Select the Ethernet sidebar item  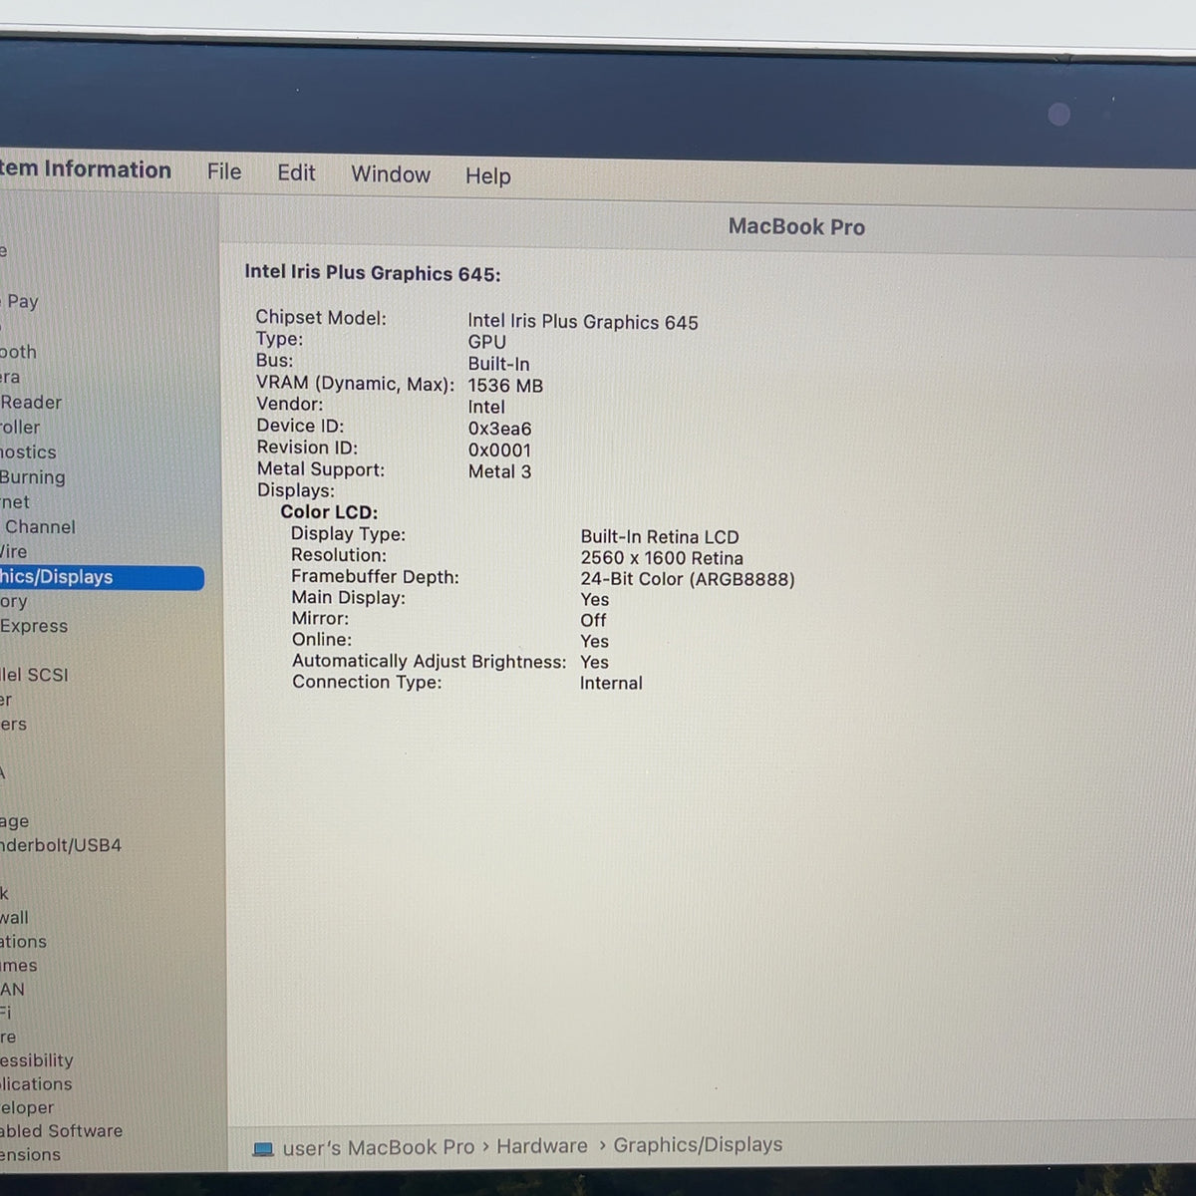click(15, 501)
